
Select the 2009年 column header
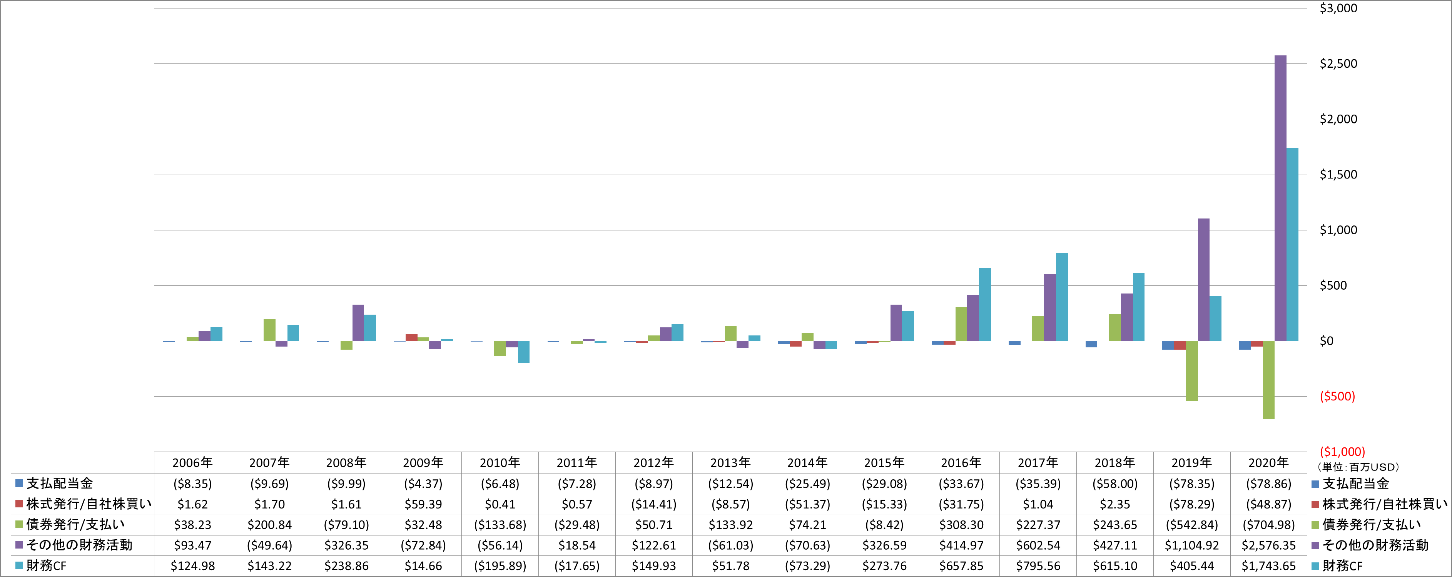click(x=423, y=463)
